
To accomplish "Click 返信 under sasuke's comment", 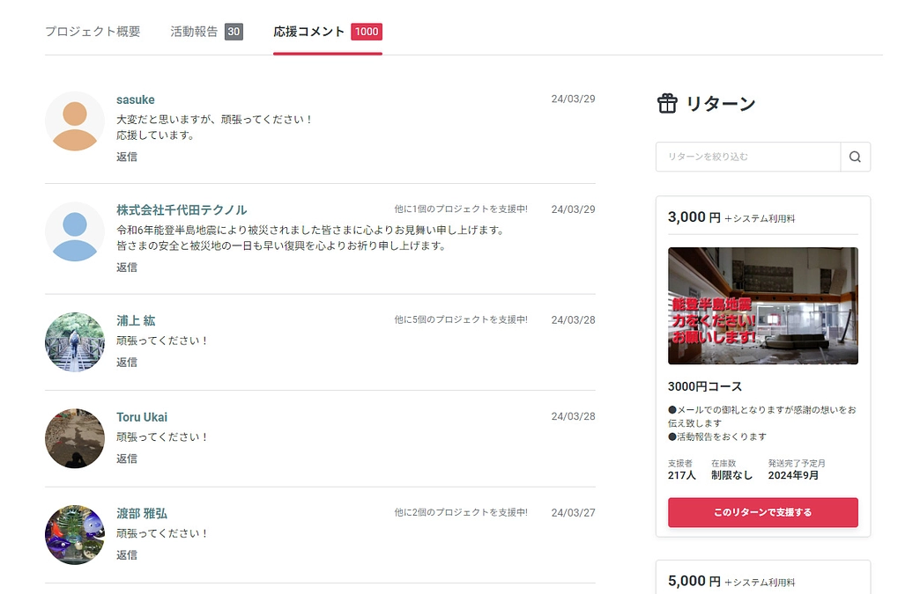I will click(126, 156).
